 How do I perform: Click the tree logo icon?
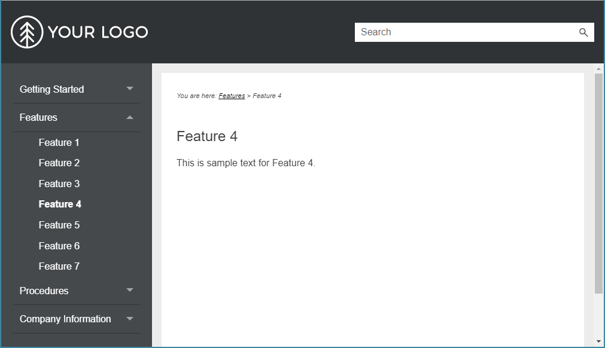[x=26, y=31]
